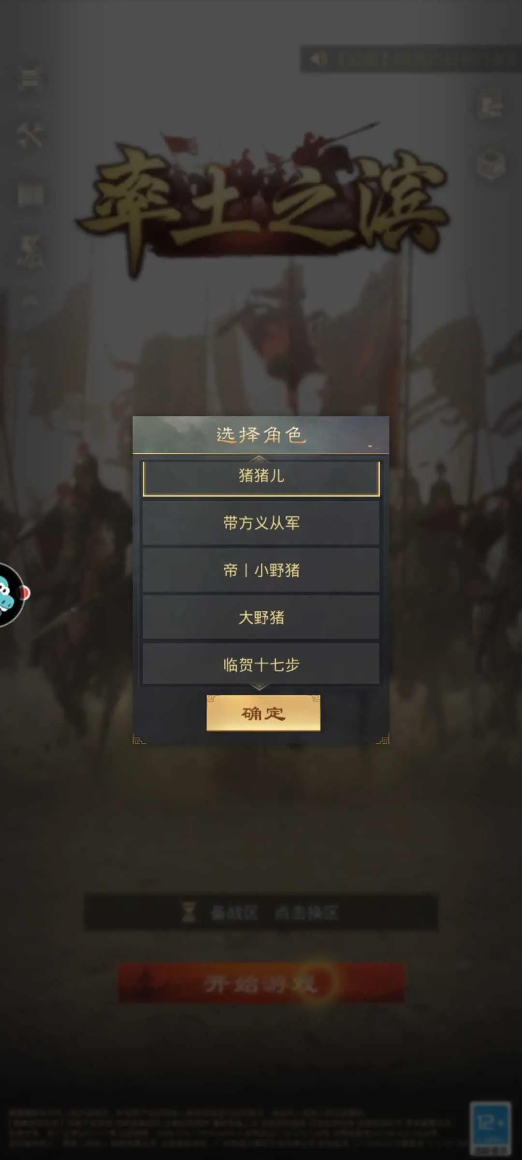Open the hamburger menu icon in left sidebar

30,79
